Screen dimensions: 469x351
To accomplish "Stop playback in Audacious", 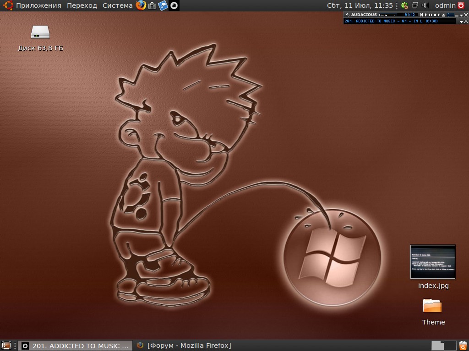I will 435,15.
